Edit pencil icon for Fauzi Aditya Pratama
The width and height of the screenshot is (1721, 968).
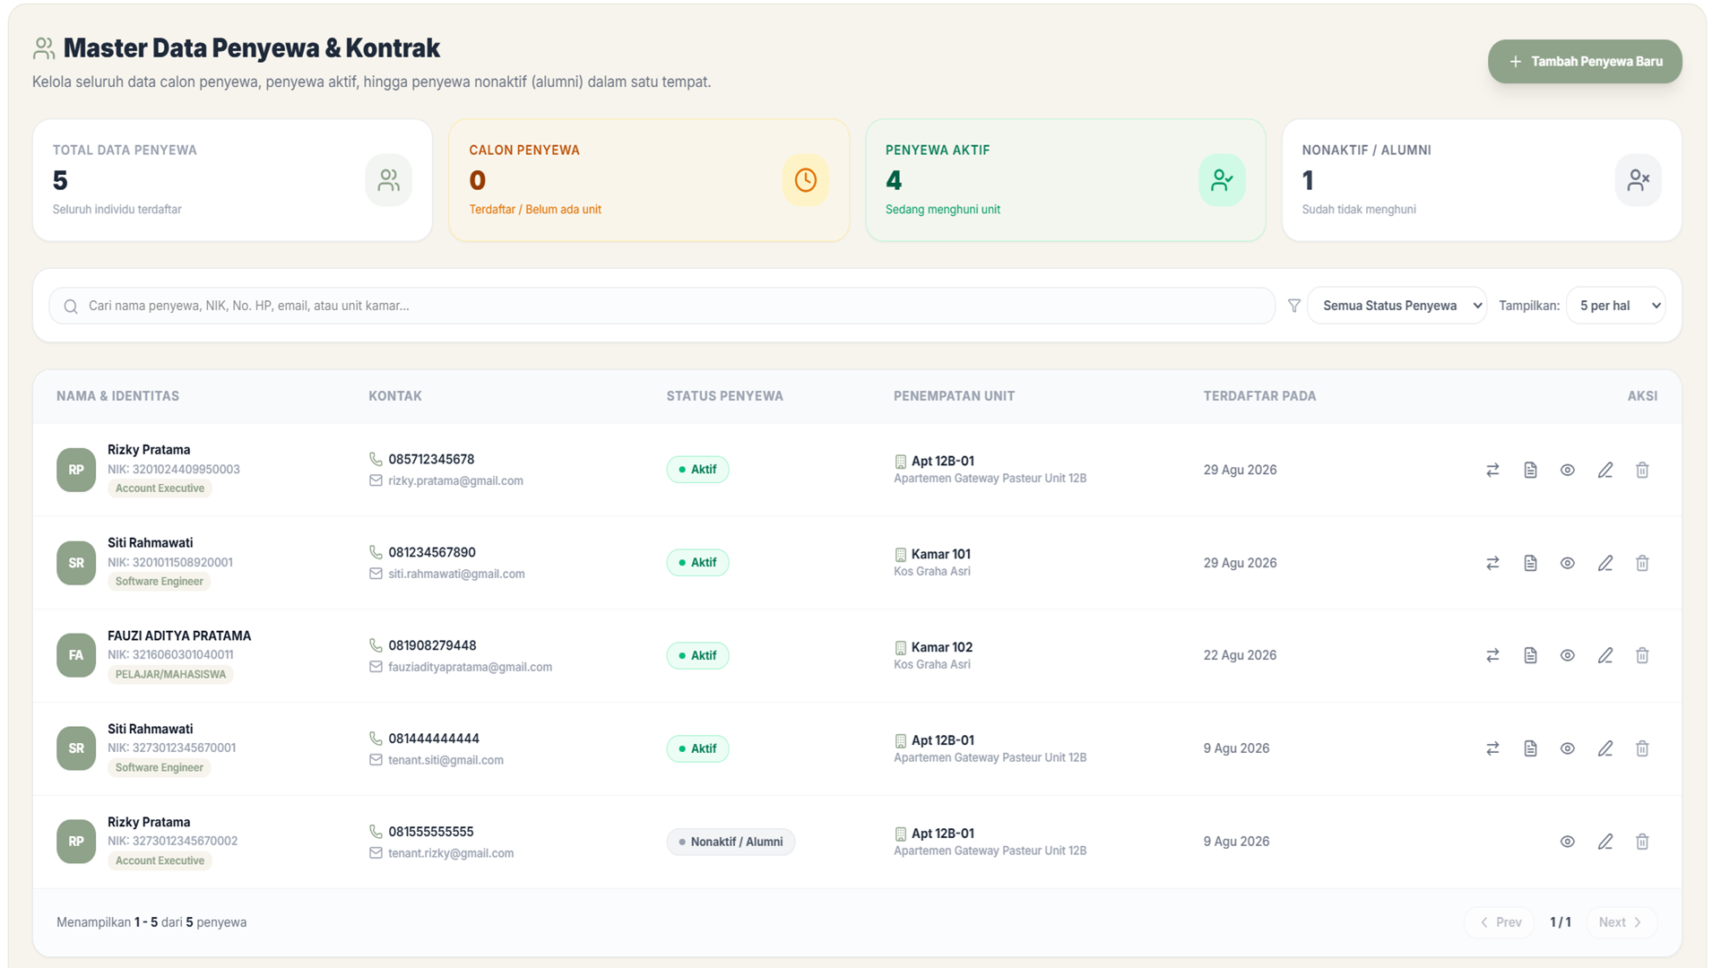pyautogui.click(x=1605, y=655)
